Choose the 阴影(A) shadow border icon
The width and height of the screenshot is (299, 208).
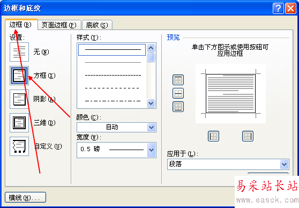click(x=19, y=99)
